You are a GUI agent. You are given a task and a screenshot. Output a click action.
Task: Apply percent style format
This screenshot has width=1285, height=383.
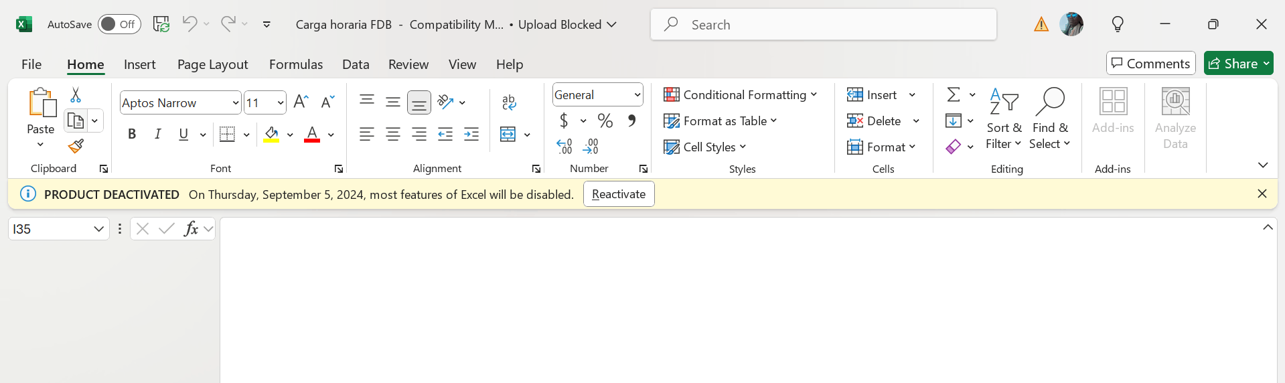pyautogui.click(x=605, y=121)
